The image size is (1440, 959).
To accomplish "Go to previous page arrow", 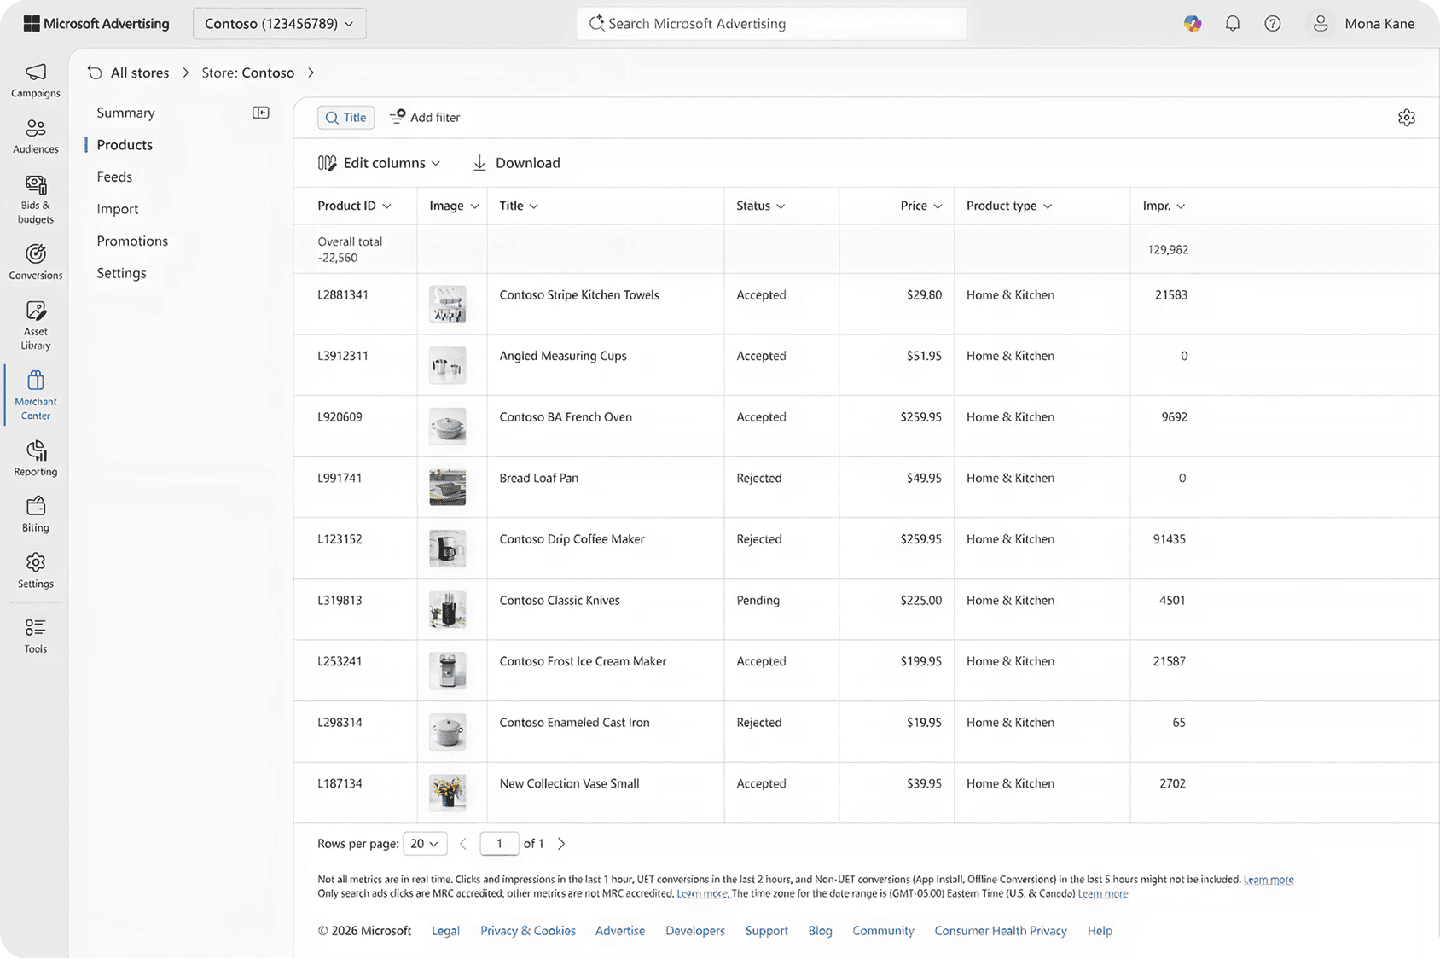I will pyautogui.click(x=463, y=844).
